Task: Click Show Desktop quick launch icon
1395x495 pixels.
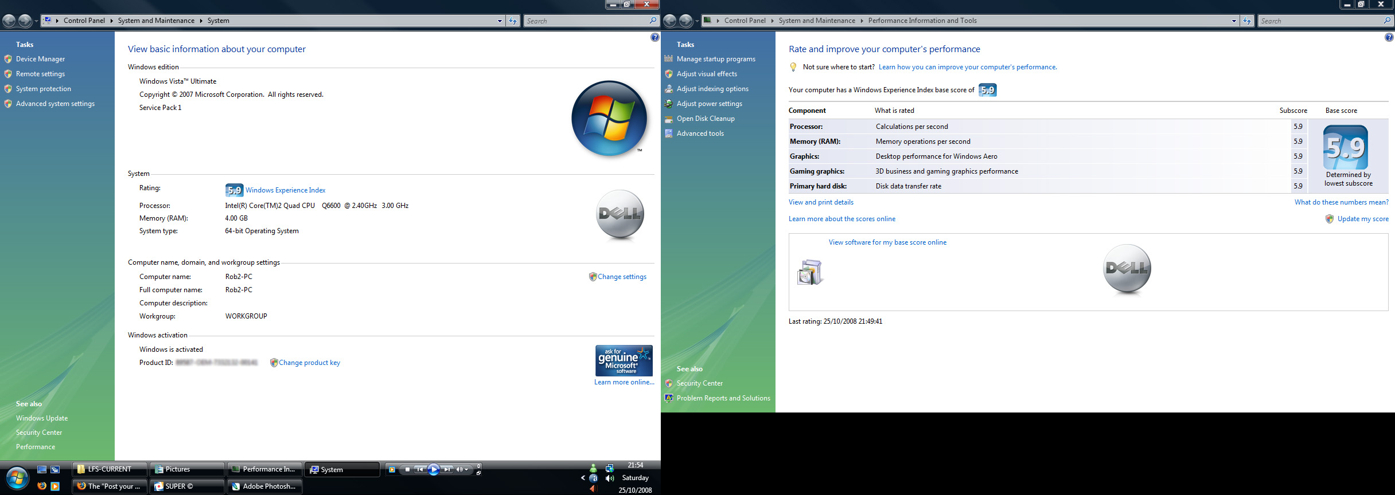Action: (42, 470)
